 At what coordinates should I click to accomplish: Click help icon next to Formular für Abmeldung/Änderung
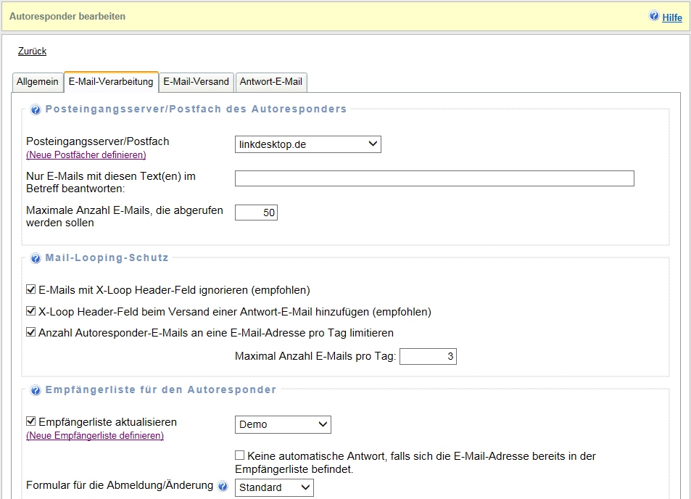223,486
